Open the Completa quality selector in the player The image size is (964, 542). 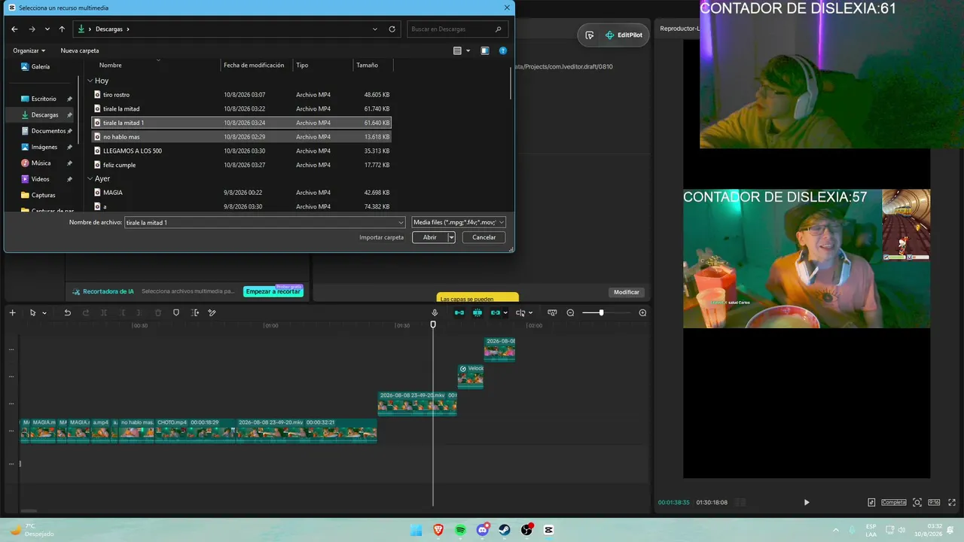point(894,502)
